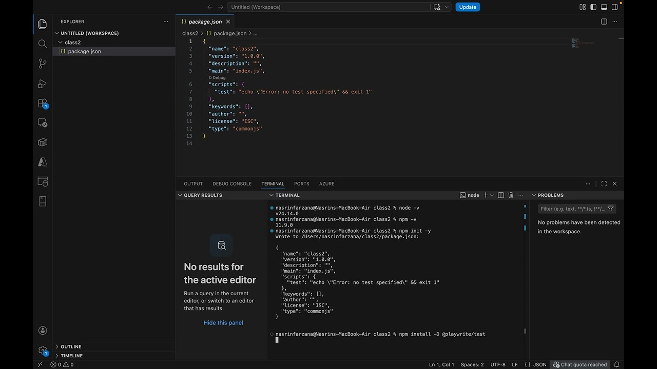Click the Hide this panel link

tap(223, 323)
